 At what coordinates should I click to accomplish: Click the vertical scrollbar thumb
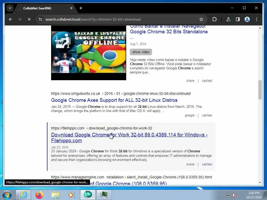[x=260, y=90]
